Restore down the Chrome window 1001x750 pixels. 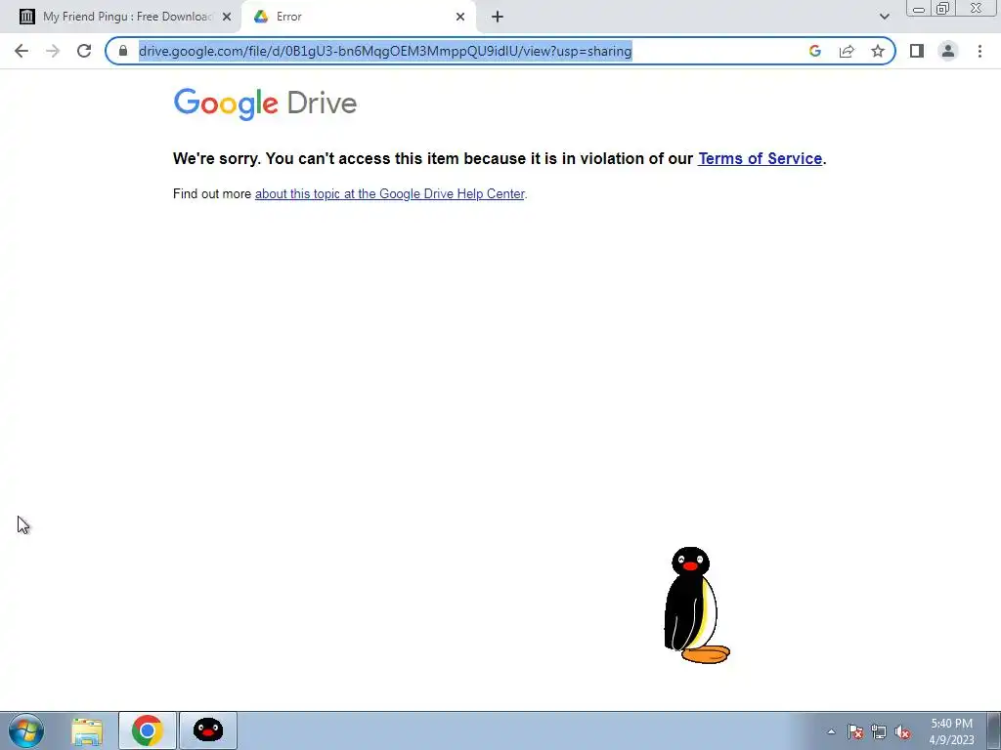pyautogui.click(x=943, y=9)
